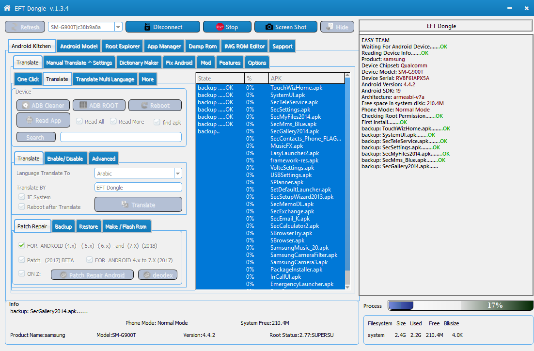
Task: Click the Refresh button
Action: coord(25,27)
